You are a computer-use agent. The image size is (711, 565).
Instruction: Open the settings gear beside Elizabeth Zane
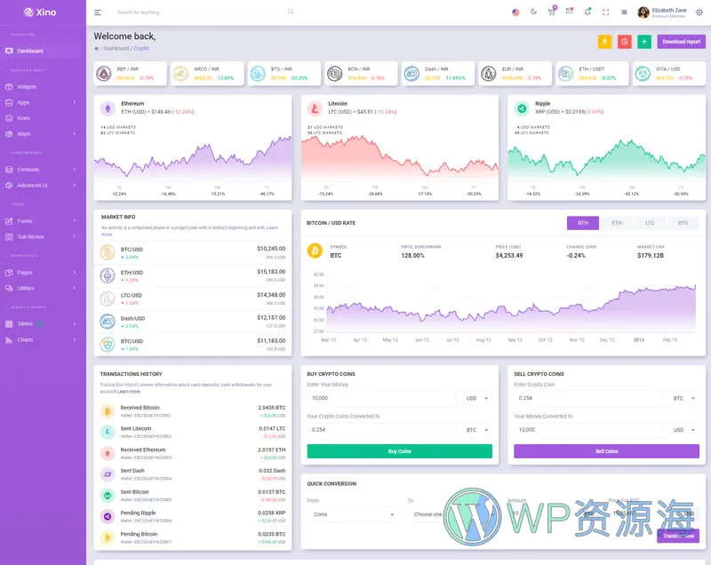coord(699,12)
